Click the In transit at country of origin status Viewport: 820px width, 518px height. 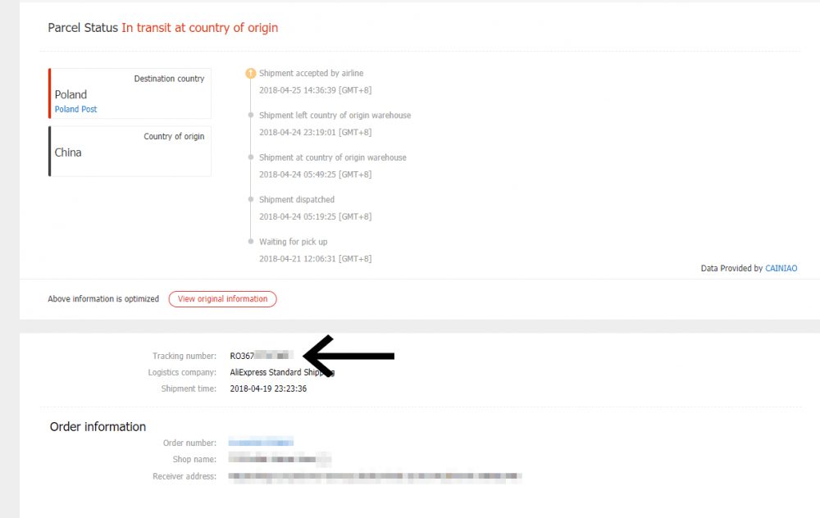200,28
